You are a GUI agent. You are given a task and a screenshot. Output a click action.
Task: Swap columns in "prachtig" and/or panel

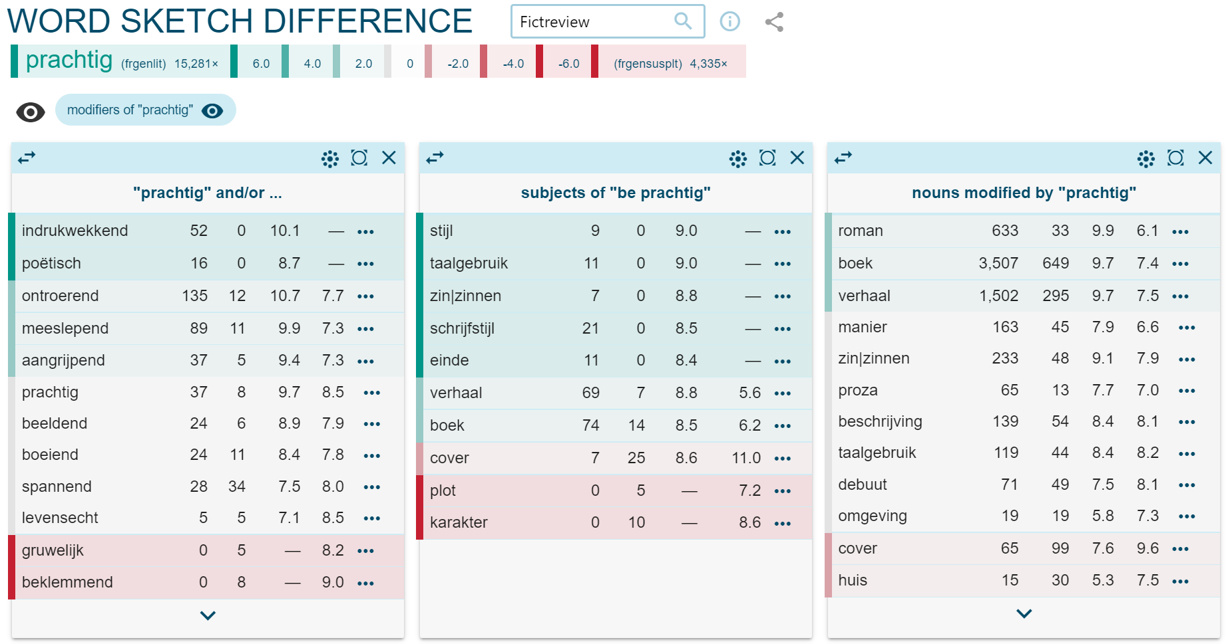click(27, 158)
